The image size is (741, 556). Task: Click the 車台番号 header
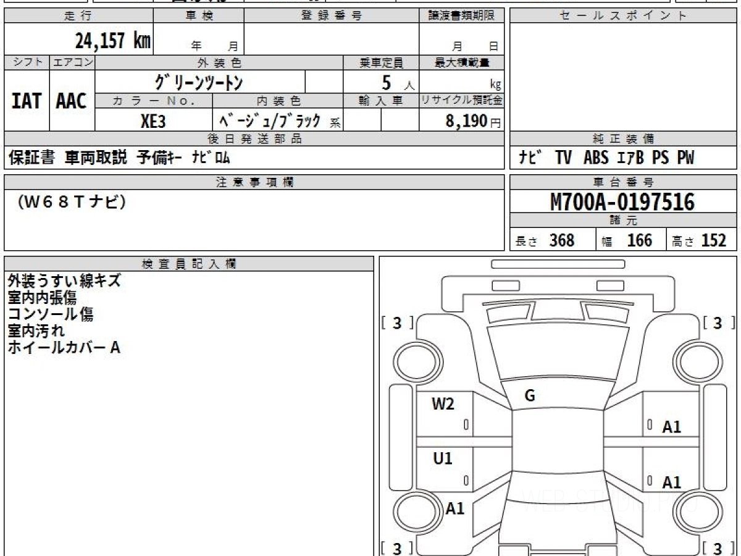pos(623,182)
